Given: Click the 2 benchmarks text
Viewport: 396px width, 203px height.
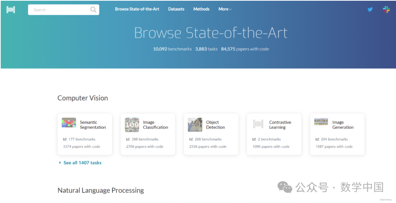Looking at the screenshot, I should pos(269,139).
